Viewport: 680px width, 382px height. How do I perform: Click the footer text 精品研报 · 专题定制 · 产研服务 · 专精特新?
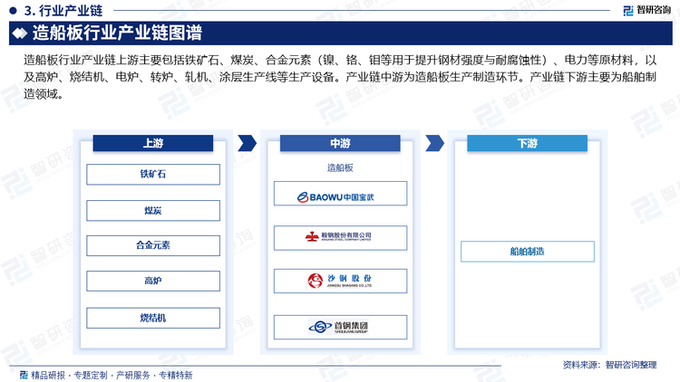(111, 375)
